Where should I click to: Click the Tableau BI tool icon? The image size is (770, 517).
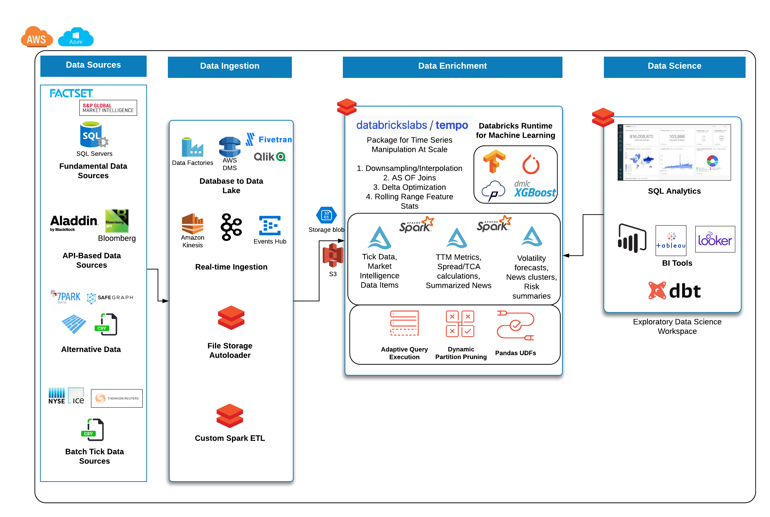click(671, 242)
